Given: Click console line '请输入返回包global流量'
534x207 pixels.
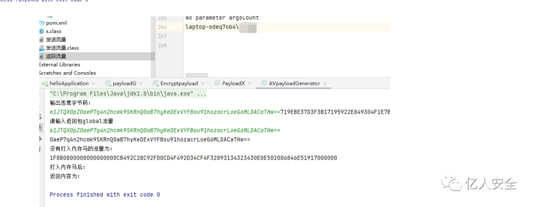Looking at the screenshot, I should [82, 121].
